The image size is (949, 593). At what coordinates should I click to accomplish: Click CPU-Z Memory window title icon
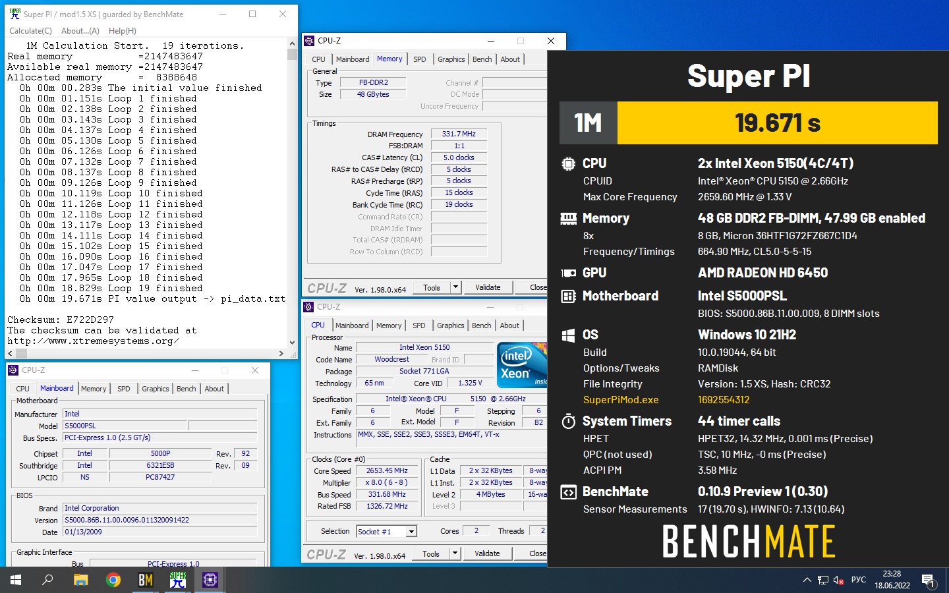pyautogui.click(x=309, y=41)
